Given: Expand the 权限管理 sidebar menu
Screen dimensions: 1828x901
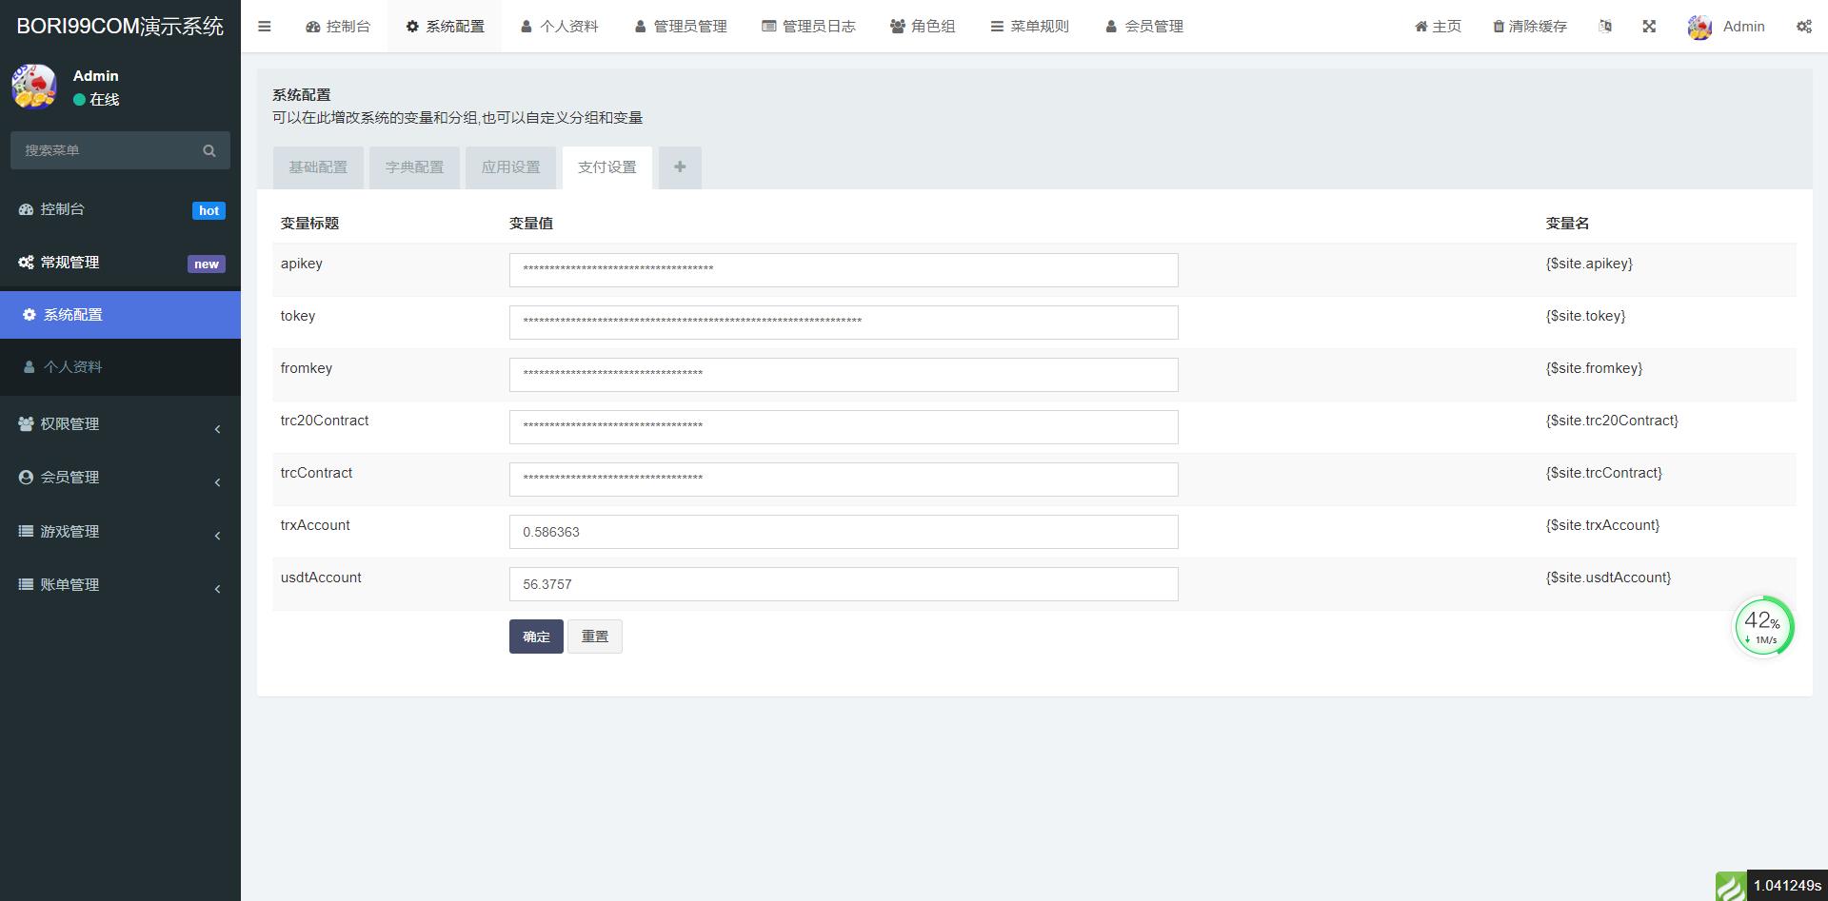Looking at the screenshot, I should click(120, 424).
